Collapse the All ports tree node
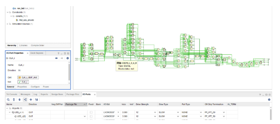 pos(7,108)
